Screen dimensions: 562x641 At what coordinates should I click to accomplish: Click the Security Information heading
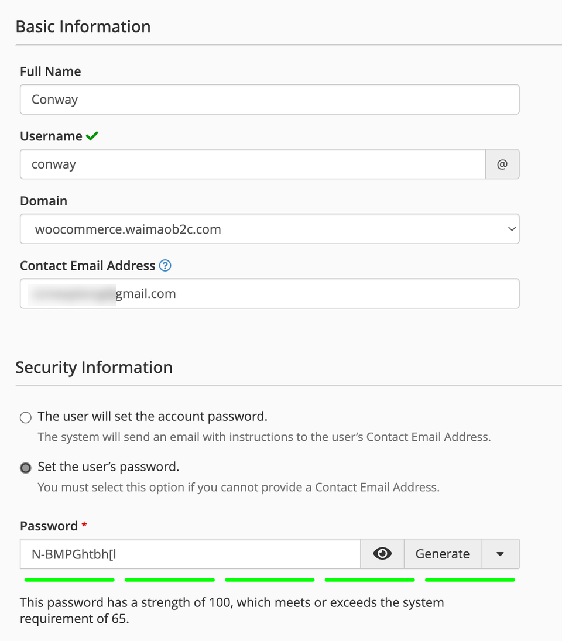pyautogui.click(x=94, y=367)
